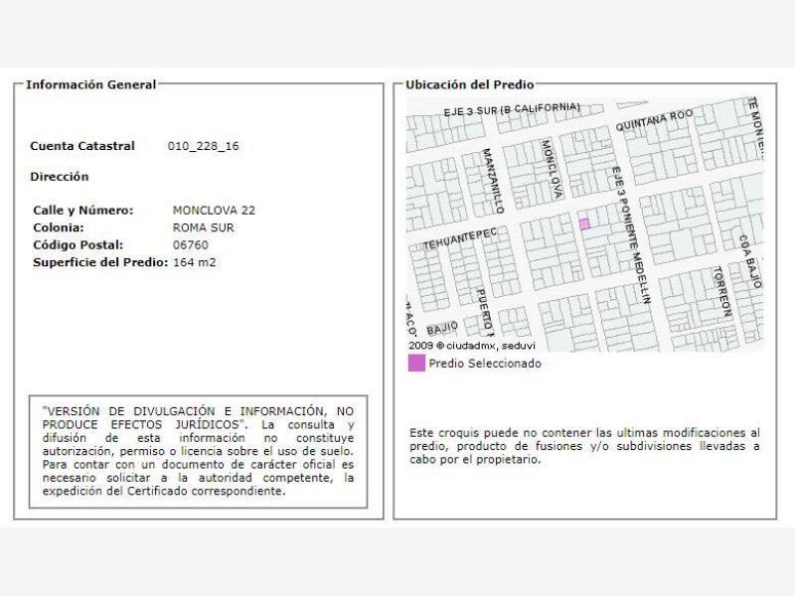This screenshot has width=795, height=596.
Task: Click the Superficie del Predio label
Action: point(100,262)
